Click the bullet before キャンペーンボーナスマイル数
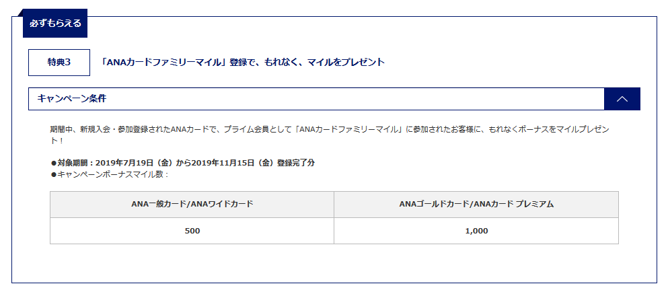The width and height of the screenshot is (668, 290). tap(54, 174)
